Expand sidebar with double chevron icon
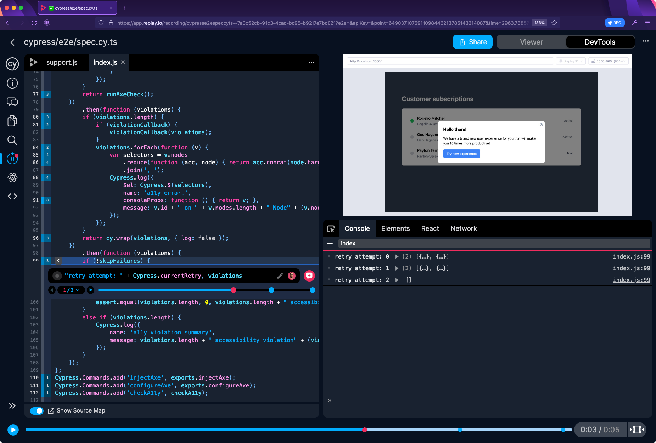Screen dimensions: 656x443 point(12,406)
